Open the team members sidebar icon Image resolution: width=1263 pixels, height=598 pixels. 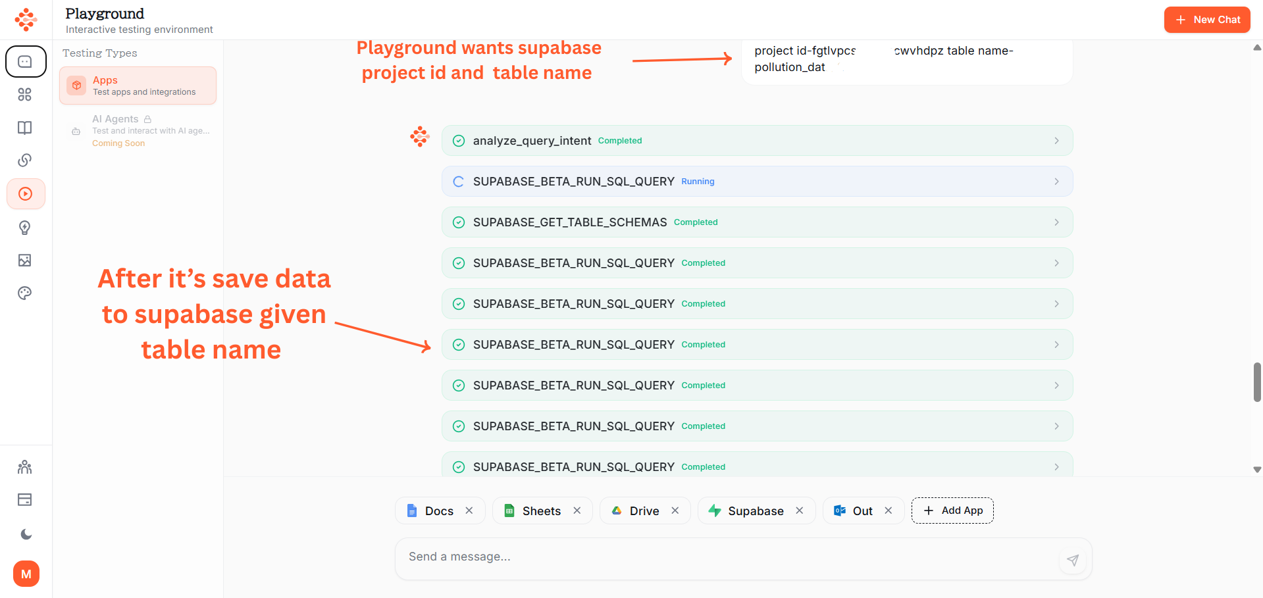pyautogui.click(x=25, y=467)
